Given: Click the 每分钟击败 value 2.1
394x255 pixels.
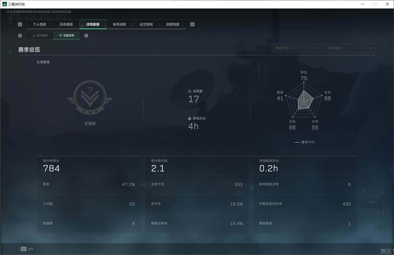Looking at the screenshot, I should point(158,169).
